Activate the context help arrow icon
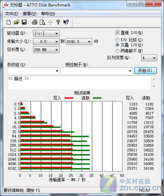The height and width of the screenshot is (196, 164). 66,22
